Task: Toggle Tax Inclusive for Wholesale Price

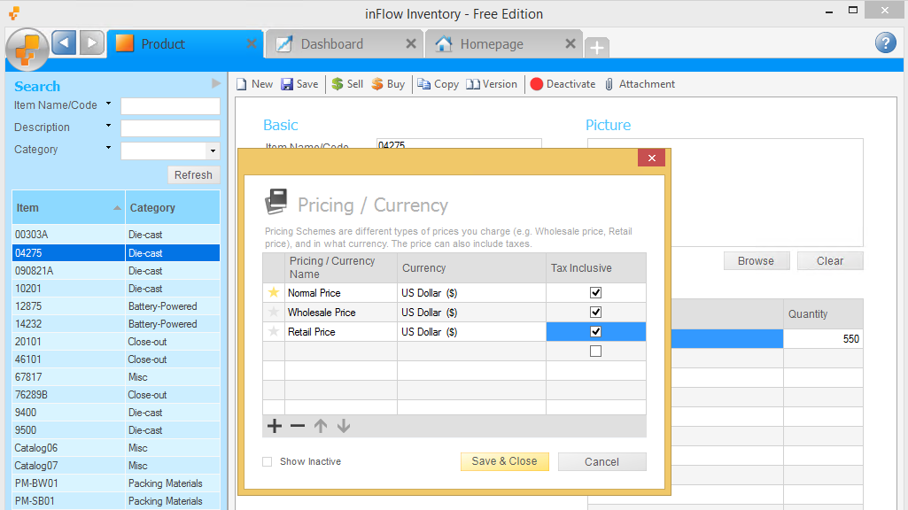Action: point(595,312)
